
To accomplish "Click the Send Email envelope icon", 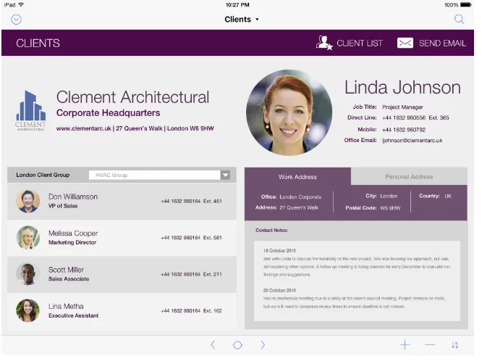I will pyautogui.click(x=405, y=43).
